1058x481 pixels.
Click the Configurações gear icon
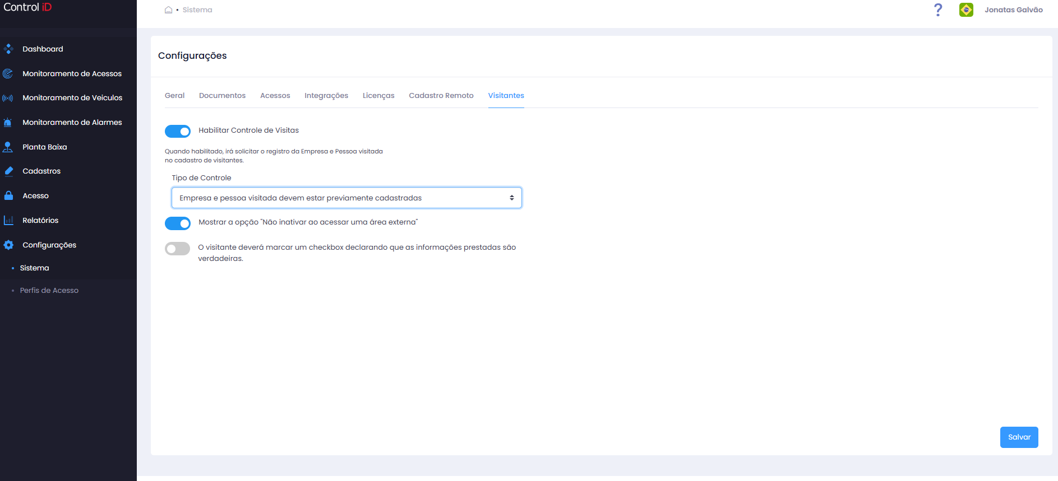[x=8, y=245]
